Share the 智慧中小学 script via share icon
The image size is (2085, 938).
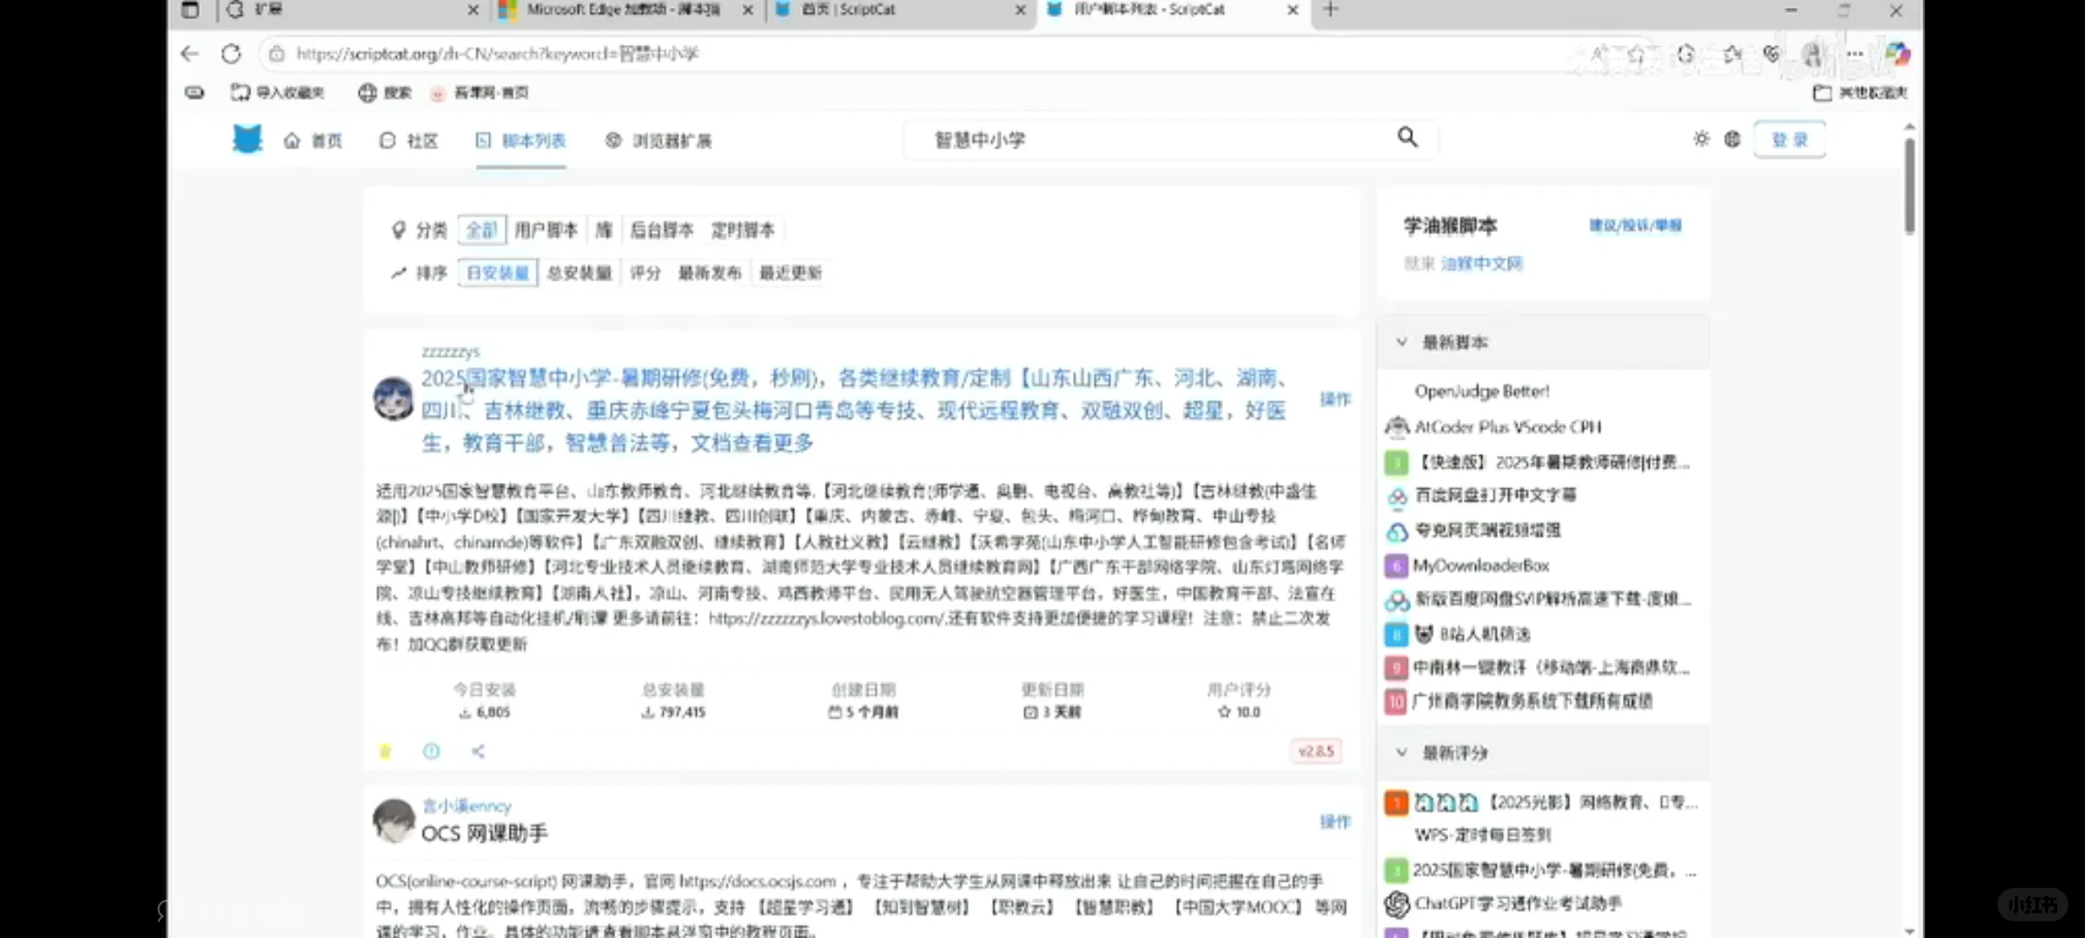click(478, 751)
